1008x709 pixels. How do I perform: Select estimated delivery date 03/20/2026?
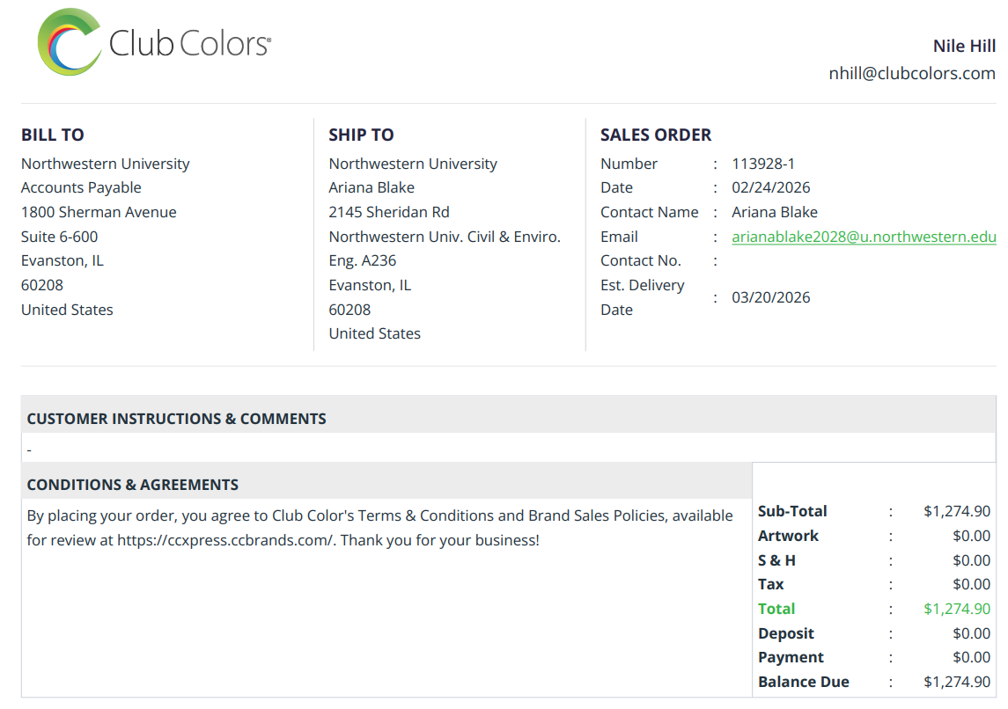[x=771, y=297]
